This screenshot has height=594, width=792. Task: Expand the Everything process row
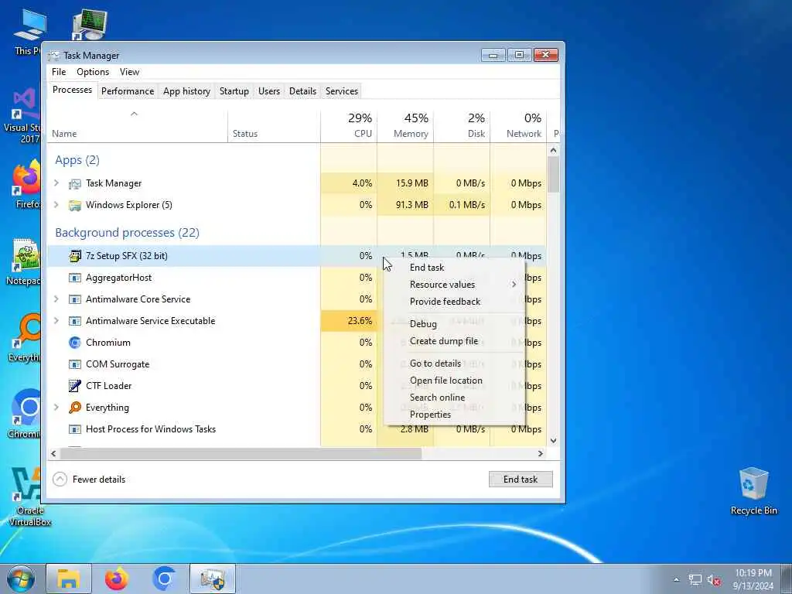tap(56, 407)
